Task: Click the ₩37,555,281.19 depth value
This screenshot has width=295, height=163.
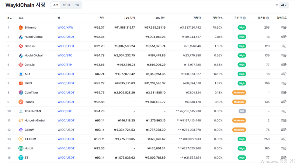Action: pyautogui.click(x=155, y=28)
